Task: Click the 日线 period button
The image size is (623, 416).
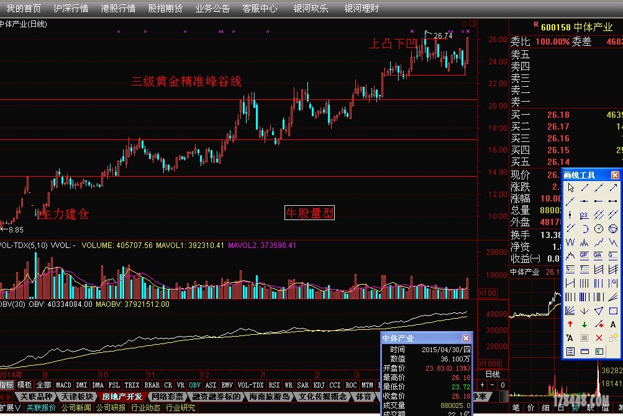Action: coord(493,374)
